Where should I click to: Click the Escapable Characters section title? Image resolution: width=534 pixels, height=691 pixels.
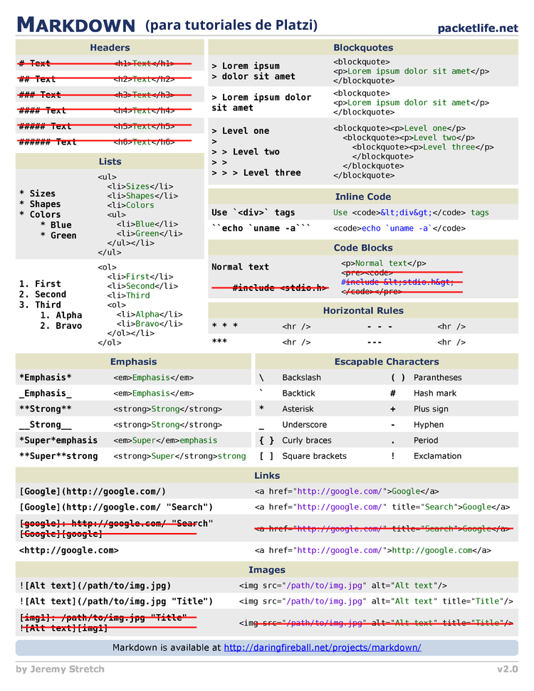(387, 362)
